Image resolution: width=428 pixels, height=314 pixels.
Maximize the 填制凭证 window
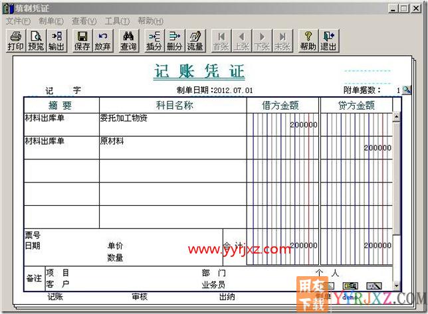[x=403, y=9]
